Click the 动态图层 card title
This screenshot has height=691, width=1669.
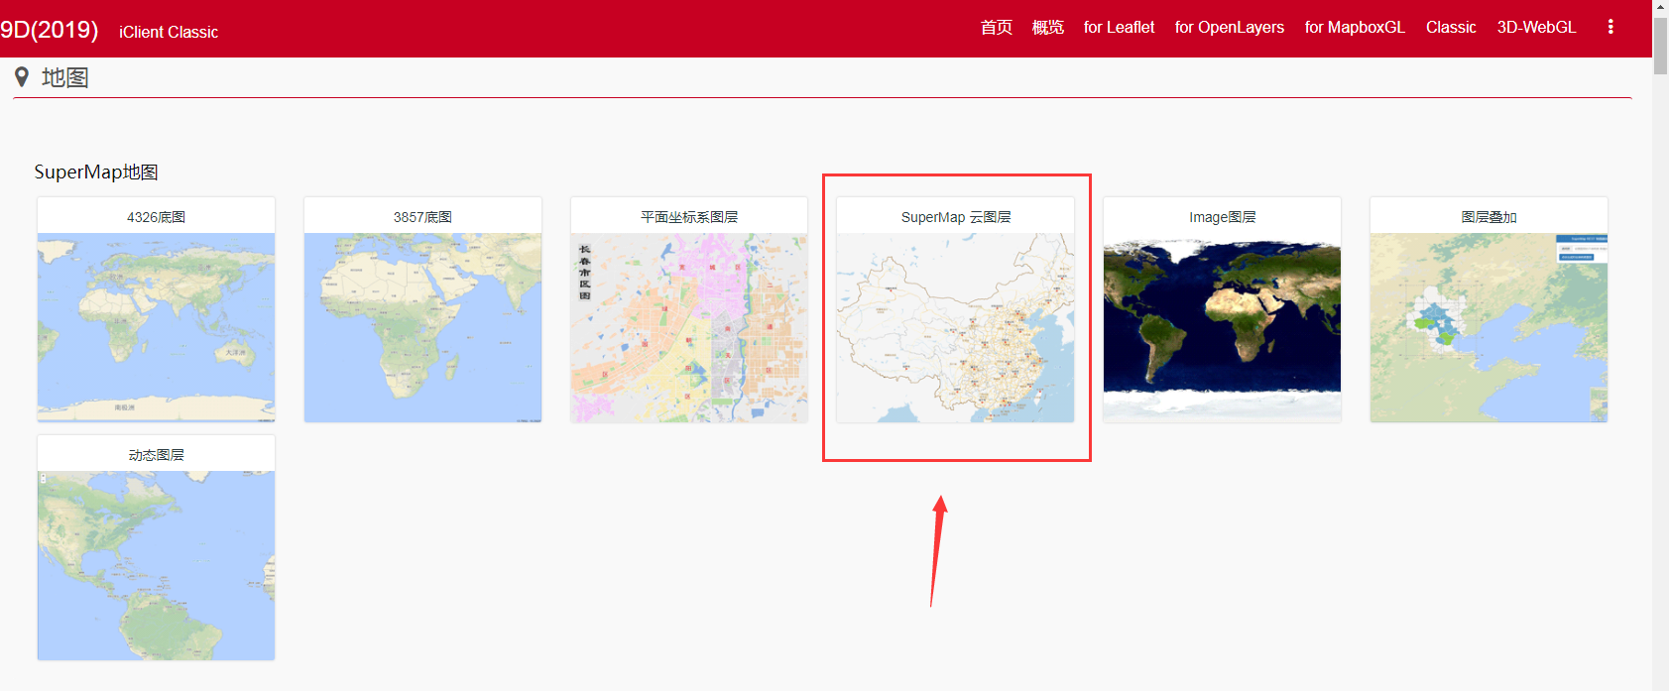pyautogui.click(x=156, y=455)
